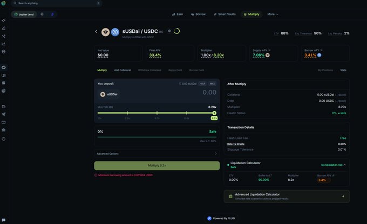
Task: Open the More dropdown in top navigation
Action: [273, 14]
